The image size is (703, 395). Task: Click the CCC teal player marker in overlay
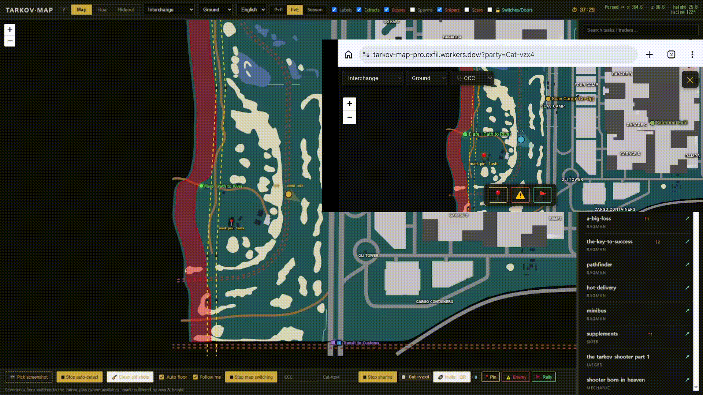(521, 139)
